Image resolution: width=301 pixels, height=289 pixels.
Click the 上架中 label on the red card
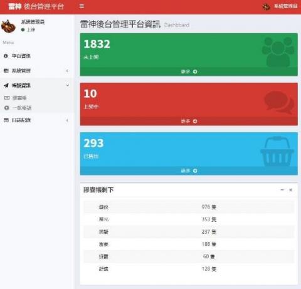click(91, 107)
